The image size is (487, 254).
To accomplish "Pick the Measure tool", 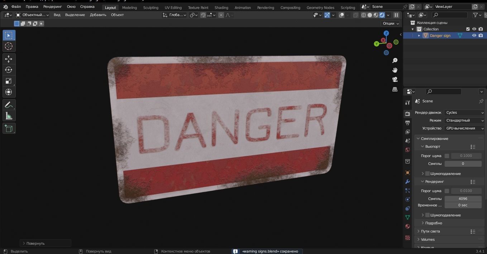I will pos(9,115).
